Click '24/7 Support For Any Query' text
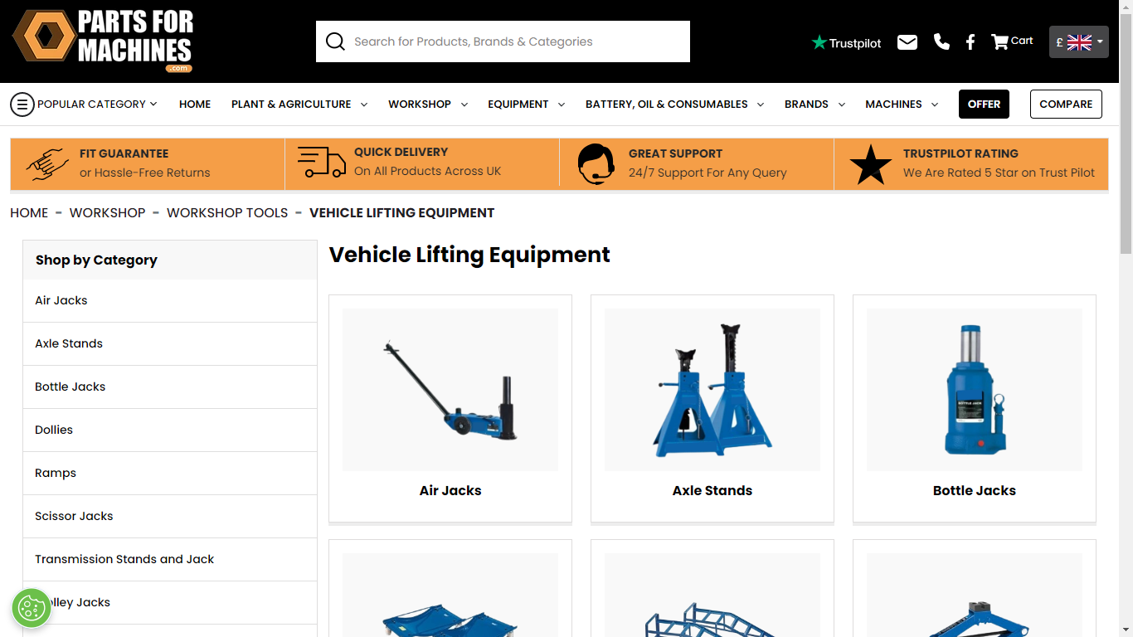The height and width of the screenshot is (637, 1133). (x=708, y=173)
